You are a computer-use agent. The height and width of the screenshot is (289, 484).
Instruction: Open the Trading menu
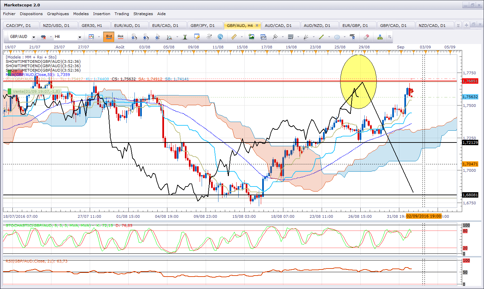[121, 14]
